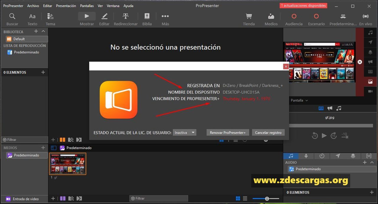This screenshot has height=204, width=378.
Task: Open the Tienda store
Action: click(x=249, y=19)
